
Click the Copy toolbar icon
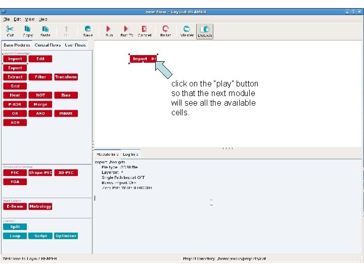[27, 29]
